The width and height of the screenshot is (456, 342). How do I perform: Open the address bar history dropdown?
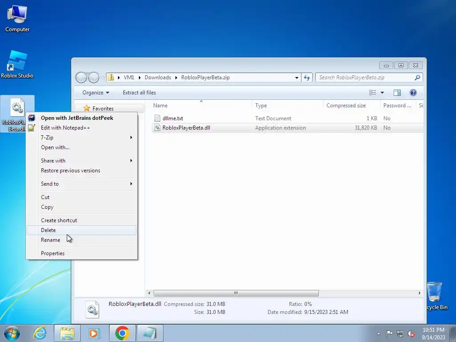coord(297,77)
